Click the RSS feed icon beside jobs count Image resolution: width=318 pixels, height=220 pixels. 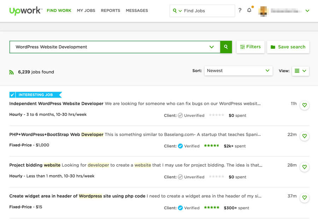[x=11, y=71]
